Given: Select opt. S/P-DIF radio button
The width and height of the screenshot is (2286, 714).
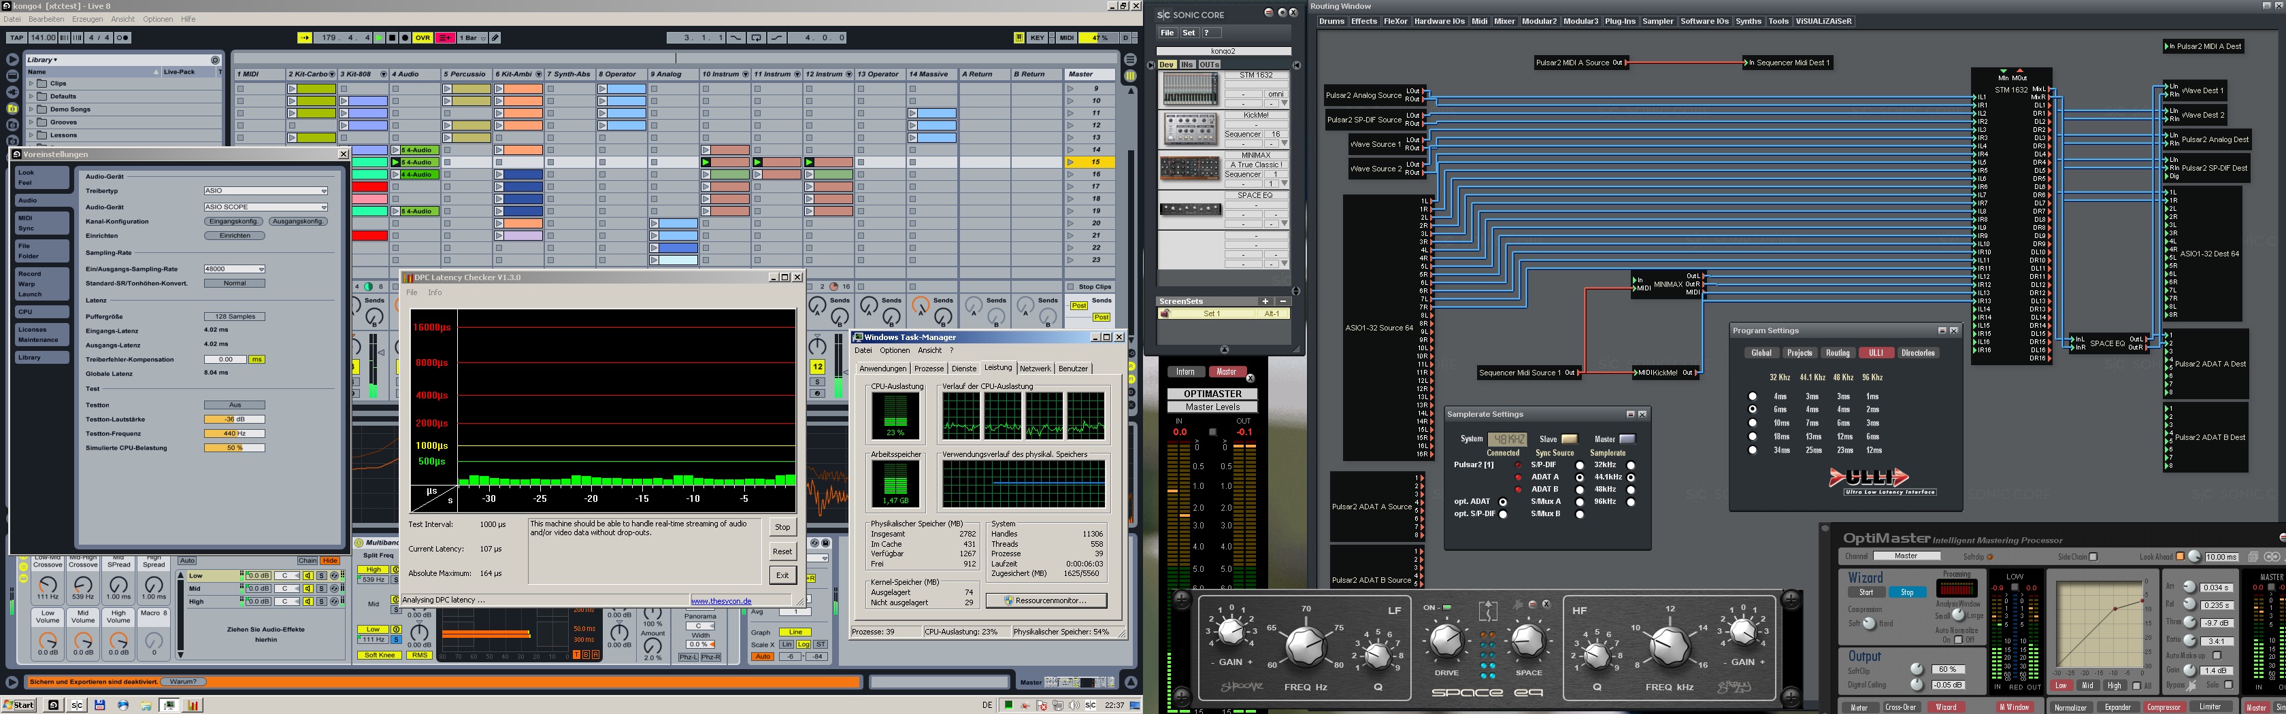Looking at the screenshot, I should coord(1502,515).
